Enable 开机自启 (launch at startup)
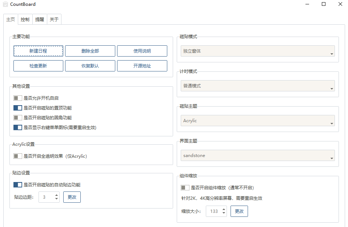Image resolution: width=348 pixels, height=227 pixels. 17,98
